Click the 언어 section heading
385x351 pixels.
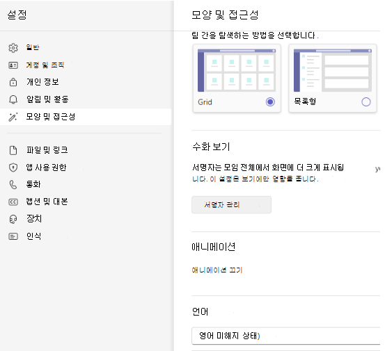[200, 312]
